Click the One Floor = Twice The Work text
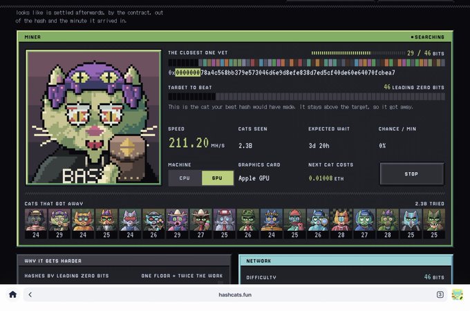The image size is (470, 311). (x=182, y=276)
